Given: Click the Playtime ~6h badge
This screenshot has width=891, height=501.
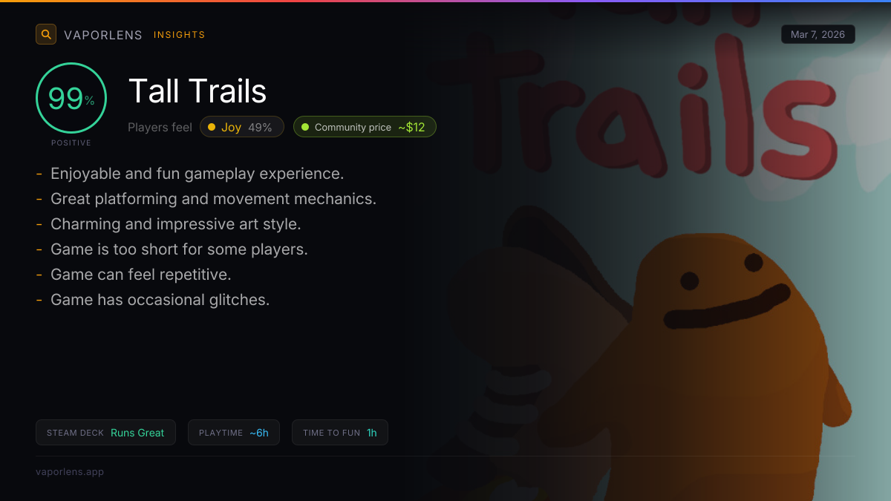Looking at the screenshot, I should 234,433.
